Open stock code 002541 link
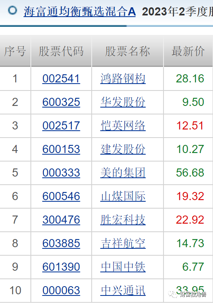This screenshot has width=213, height=304. click(x=61, y=79)
